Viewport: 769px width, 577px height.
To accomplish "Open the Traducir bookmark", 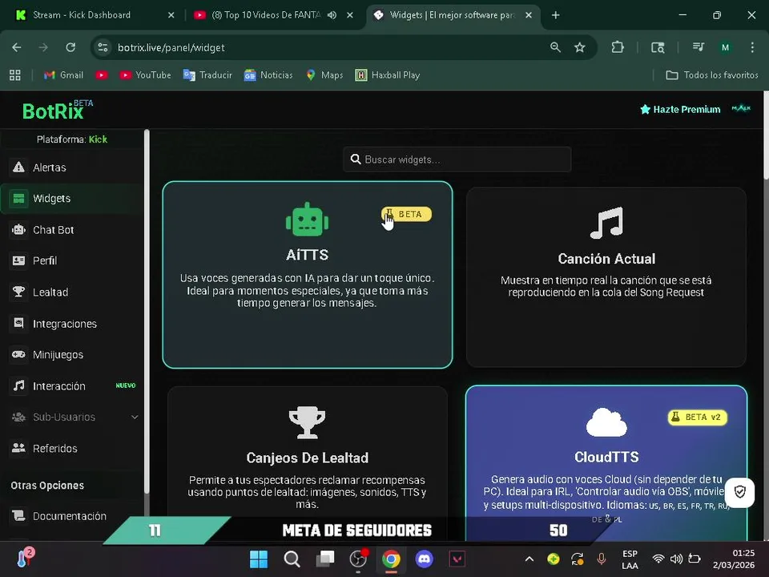I will click(x=207, y=75).
